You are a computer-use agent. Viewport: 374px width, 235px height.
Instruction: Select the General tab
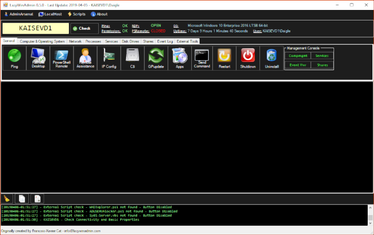tap(9, 41)
